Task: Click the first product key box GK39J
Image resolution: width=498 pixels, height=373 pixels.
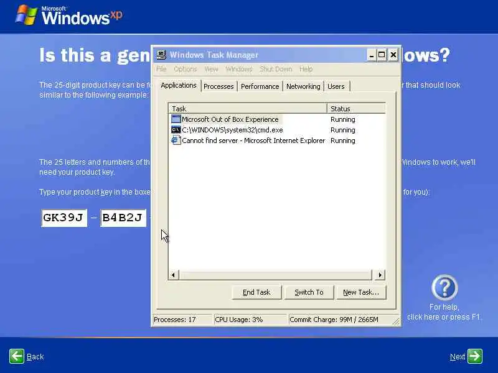Action: click(x=64, y=218)
